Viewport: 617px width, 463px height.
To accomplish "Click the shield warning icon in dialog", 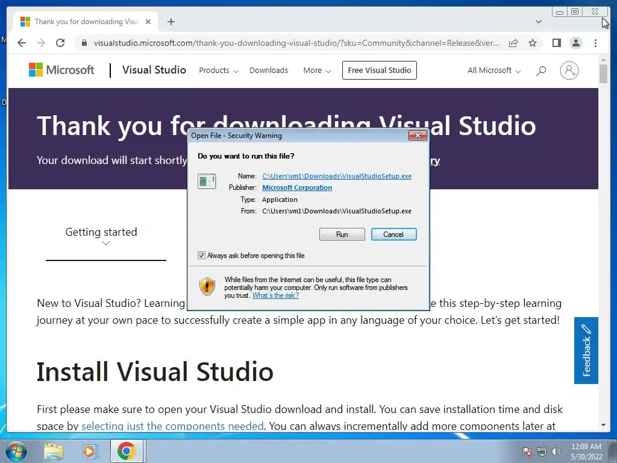I will 207,286.
